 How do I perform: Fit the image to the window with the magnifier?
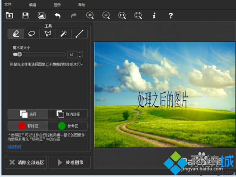138,16
